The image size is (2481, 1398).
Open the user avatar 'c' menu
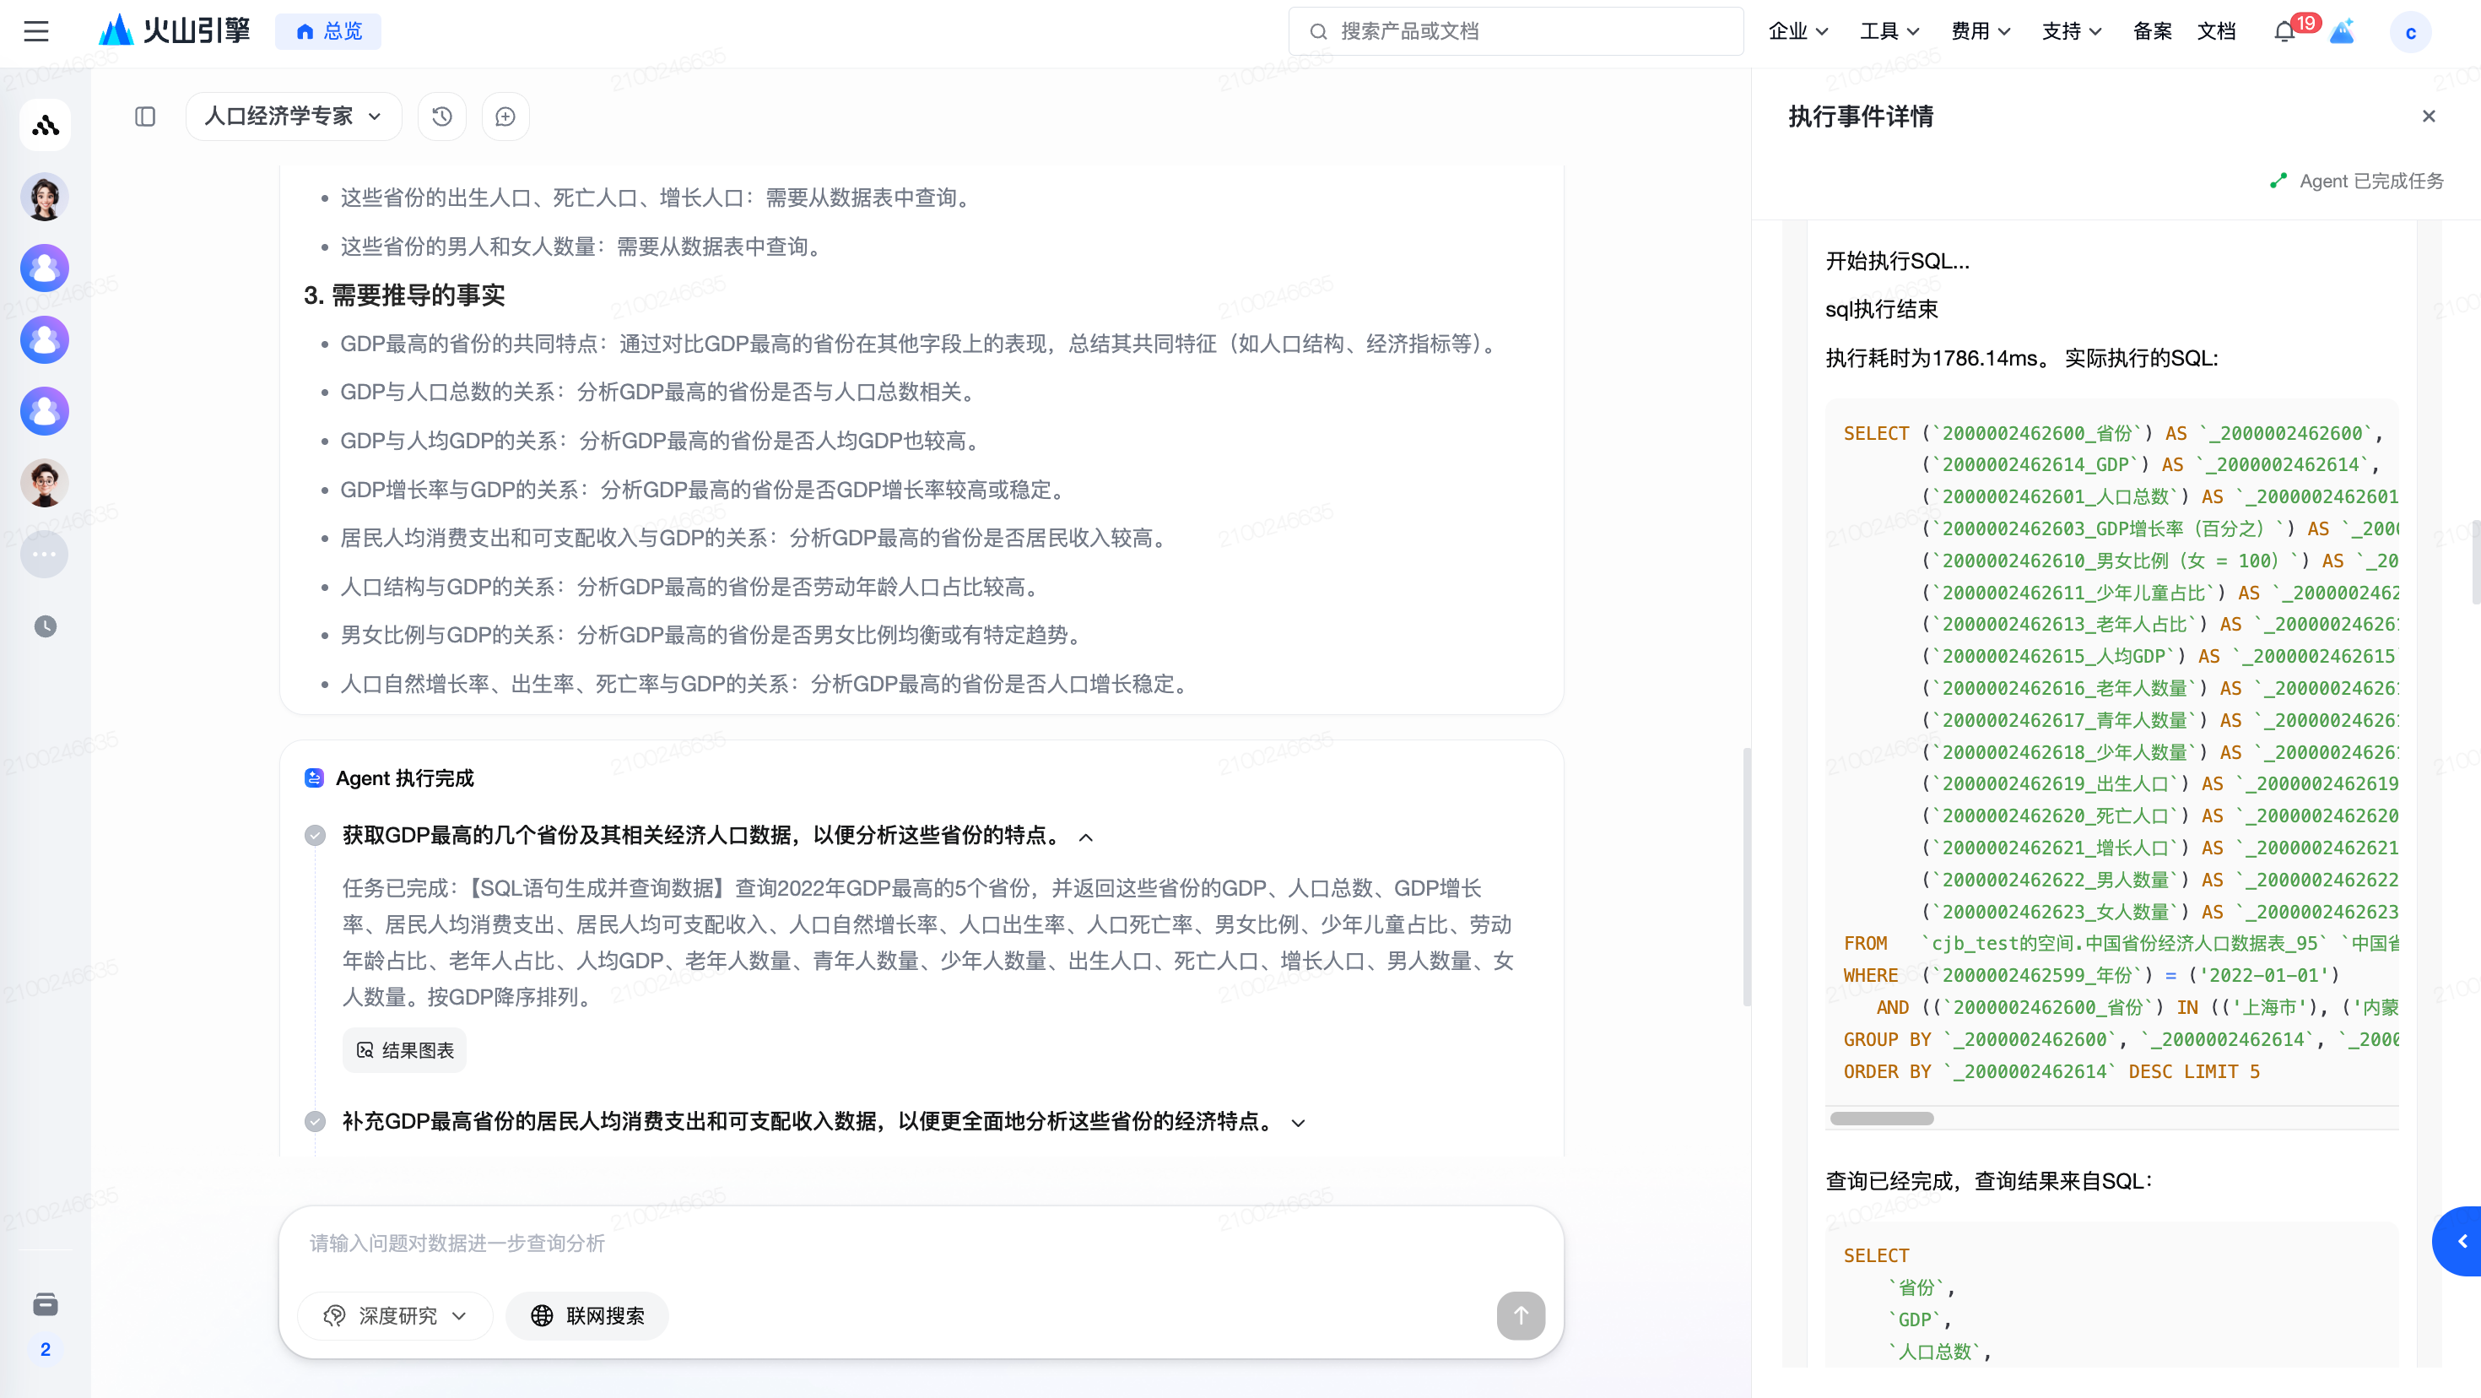(2410, 32)
